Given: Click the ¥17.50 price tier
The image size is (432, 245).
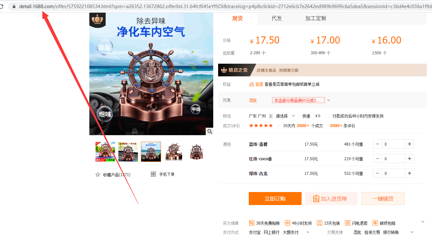Looking at the screenshot, I should click(x=265, y=40).
